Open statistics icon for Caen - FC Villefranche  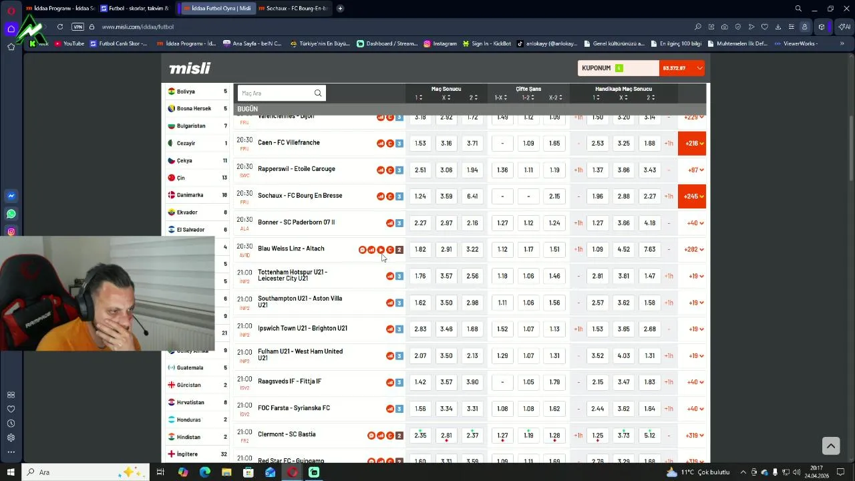click(x=381, y=143)
